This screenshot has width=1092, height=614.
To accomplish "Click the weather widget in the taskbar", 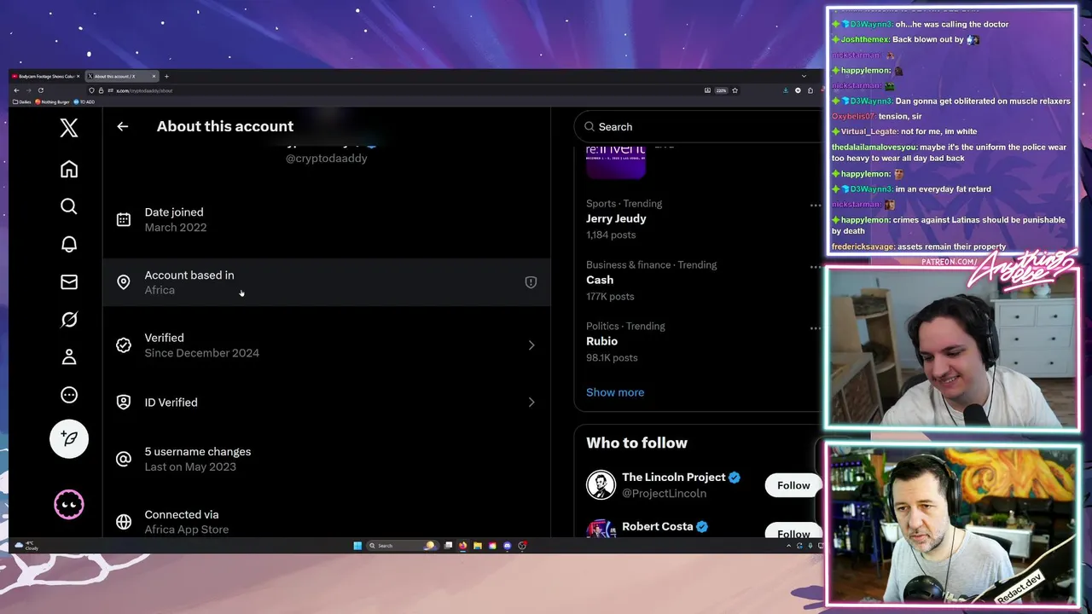I will [26, 546].
